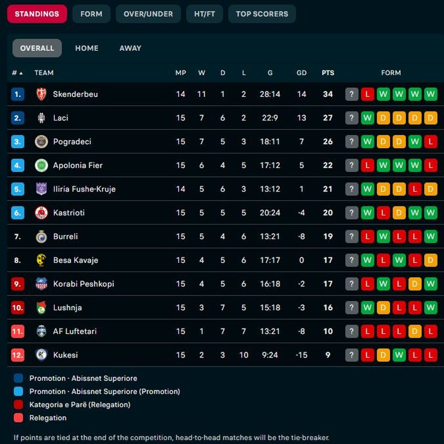The height and width of the screenshot is (444, 444).
Task: Click Skenderbeu's red L form result box
Action: click(x=368, y=94)
